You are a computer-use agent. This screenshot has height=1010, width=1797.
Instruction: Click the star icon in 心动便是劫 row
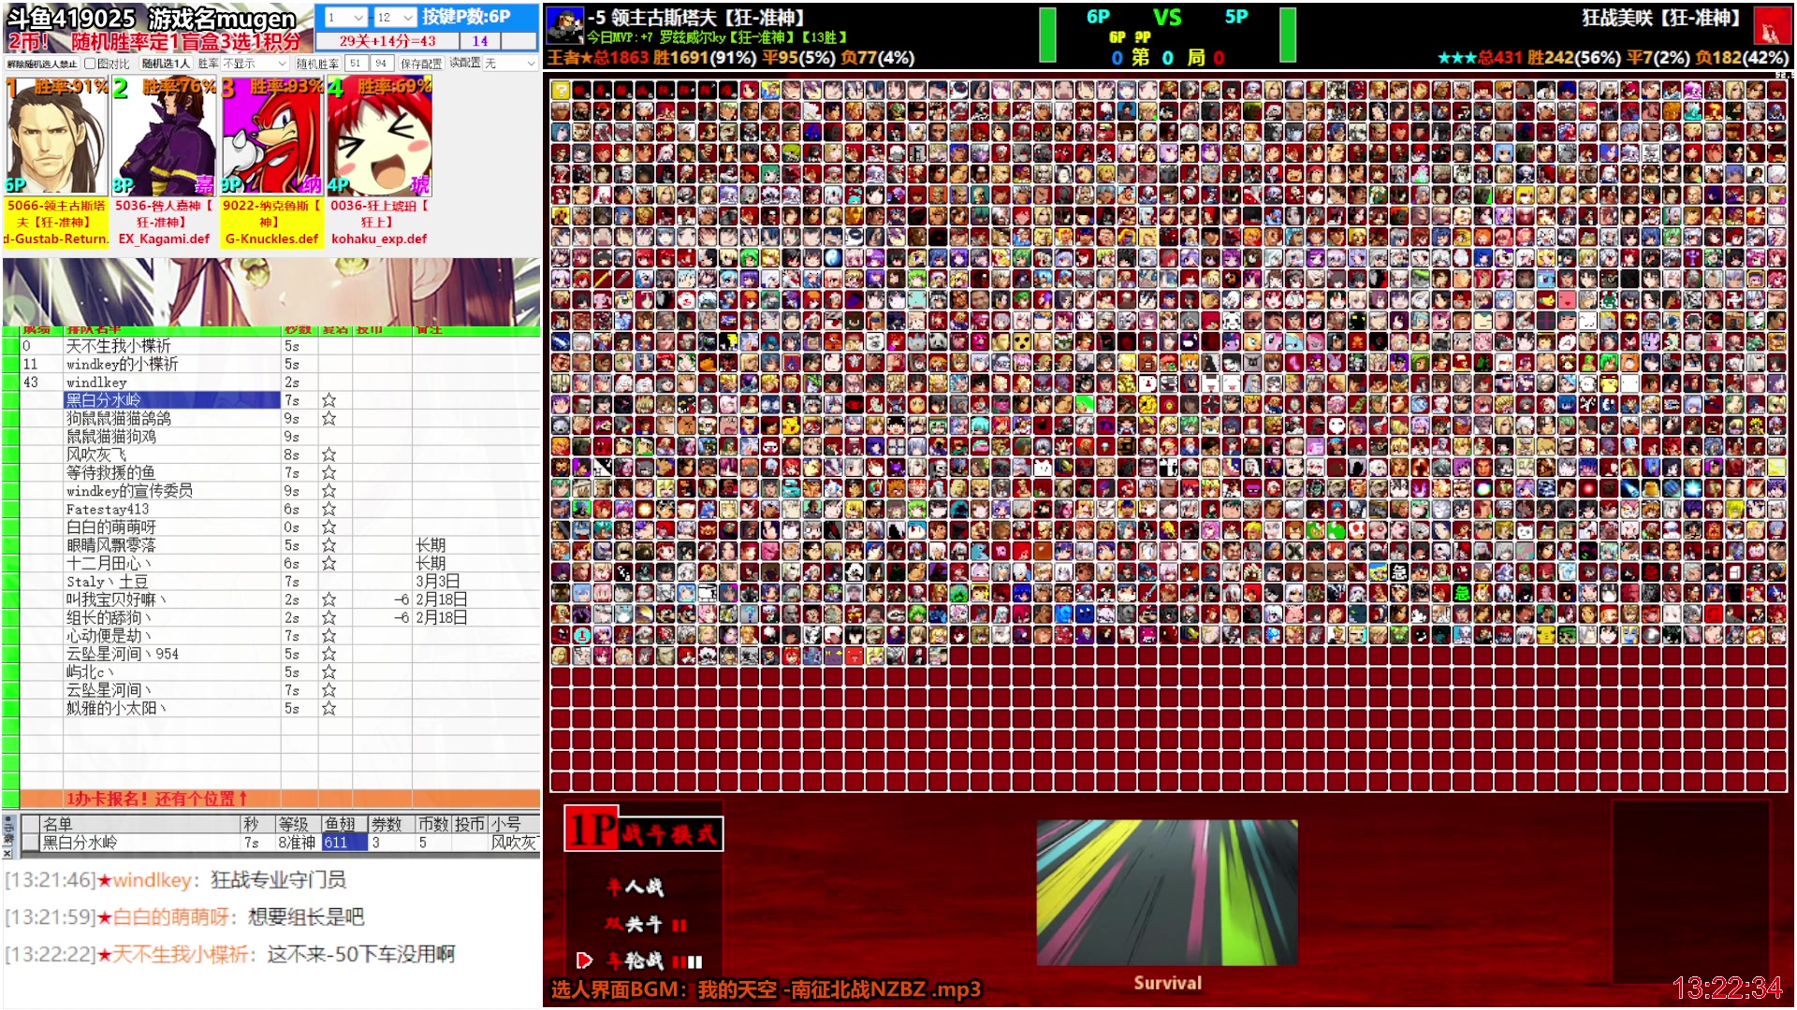pos(329,636)
